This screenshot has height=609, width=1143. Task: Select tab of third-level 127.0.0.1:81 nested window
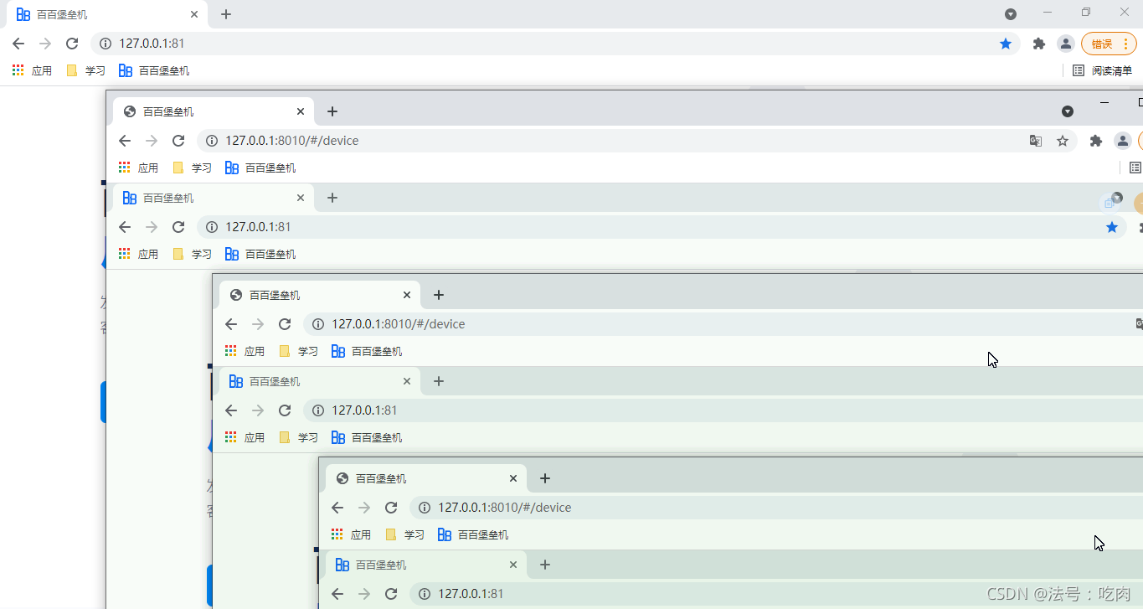tap(320, 381)
